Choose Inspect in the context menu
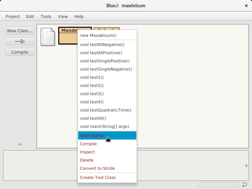 point(107,152)
